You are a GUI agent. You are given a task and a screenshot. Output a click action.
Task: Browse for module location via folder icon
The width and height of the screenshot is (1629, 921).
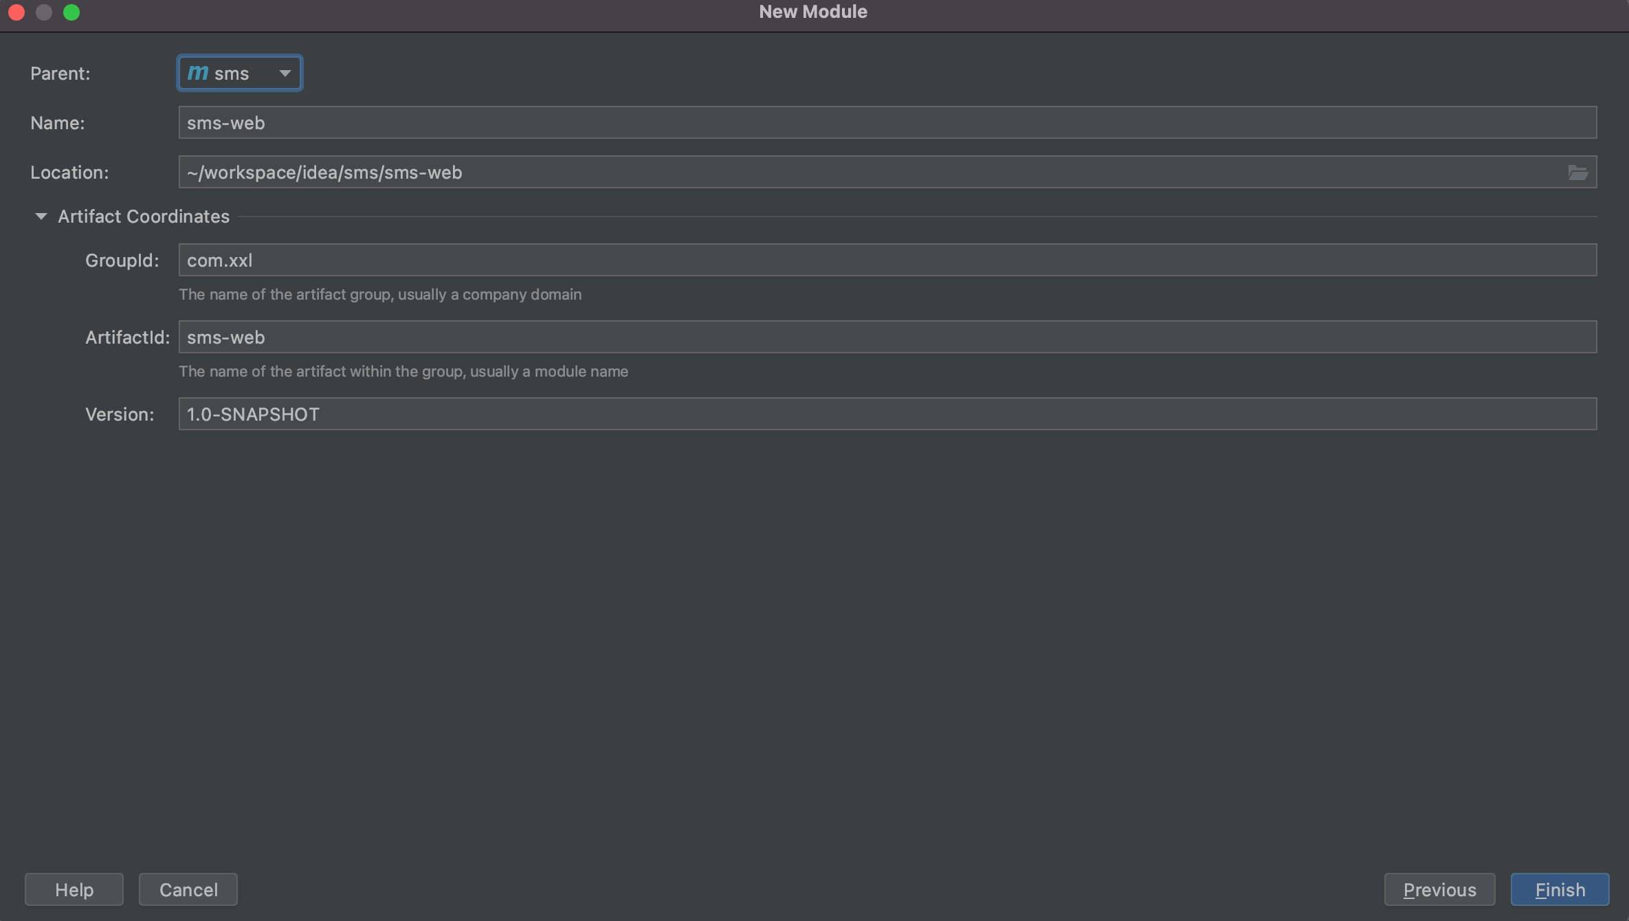1577,173
